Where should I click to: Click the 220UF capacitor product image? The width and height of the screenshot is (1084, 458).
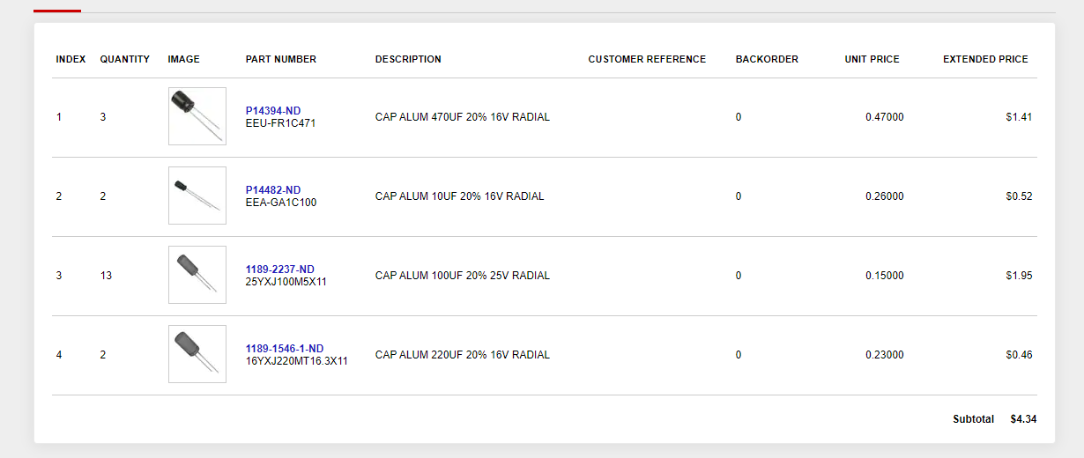pos(197,354)
